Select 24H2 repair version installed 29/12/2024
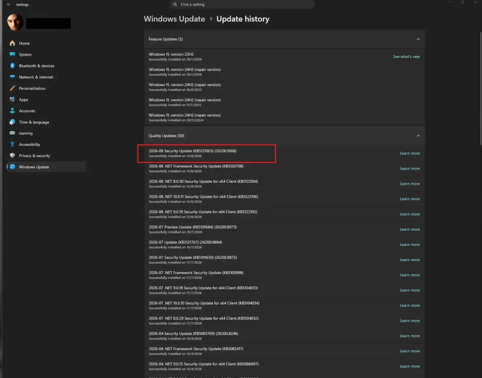The height and width of the screenshot is (378, 482). (x=284, y=118)
